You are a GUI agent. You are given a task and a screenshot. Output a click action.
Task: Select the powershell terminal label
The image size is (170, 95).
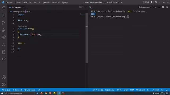pyautogui.click(x=145, y=7)
